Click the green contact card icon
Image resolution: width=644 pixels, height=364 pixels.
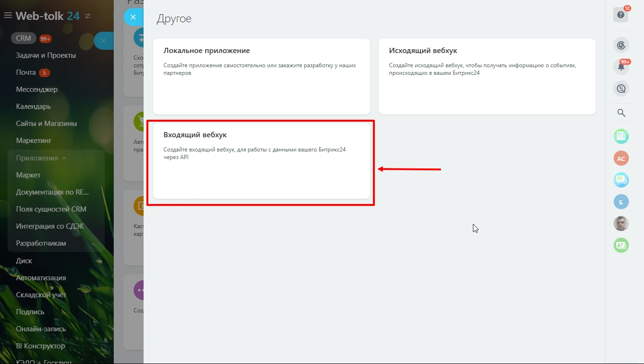(x=621, y=245)
